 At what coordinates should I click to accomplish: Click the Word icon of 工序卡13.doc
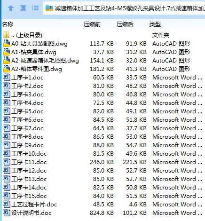[7, 179]
